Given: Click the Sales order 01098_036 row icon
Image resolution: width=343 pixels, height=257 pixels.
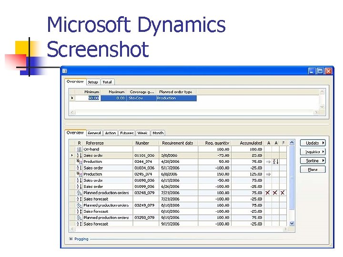Looking at the screenshot, I should (x=79, y=180).
